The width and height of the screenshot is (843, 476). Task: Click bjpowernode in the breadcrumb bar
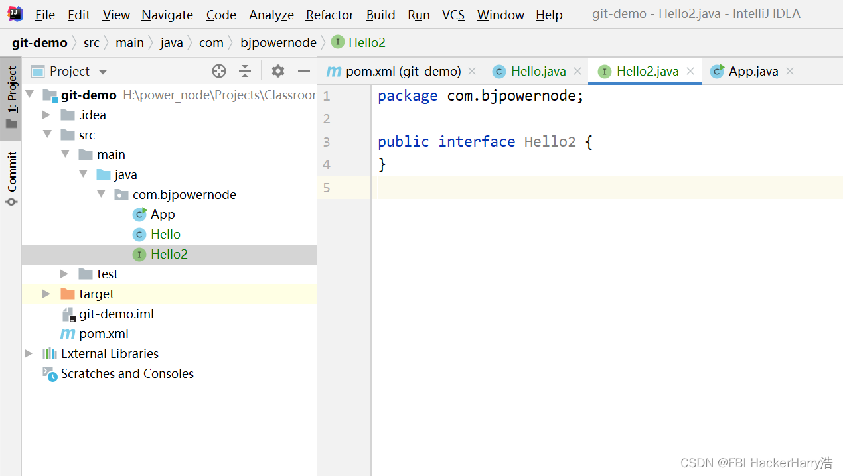(279, 42)
